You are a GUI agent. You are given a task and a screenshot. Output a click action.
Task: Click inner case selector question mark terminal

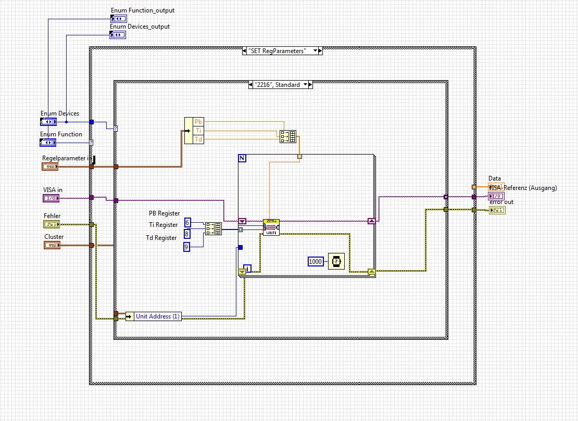tap(116, 129)
